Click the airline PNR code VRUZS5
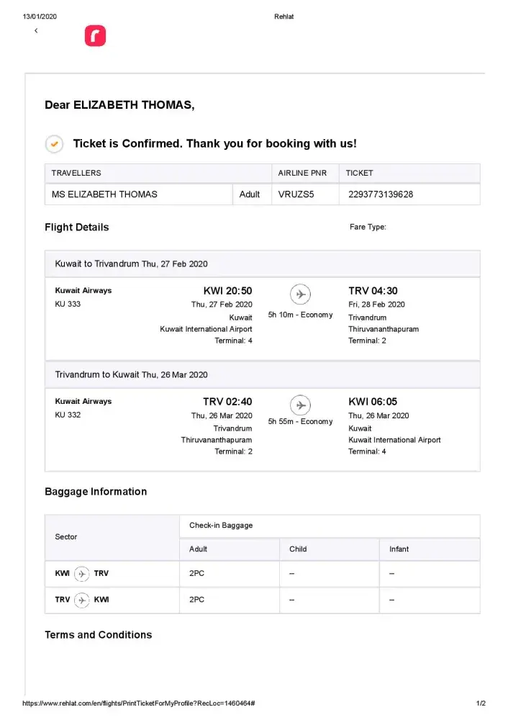The width and height of the screenshot is (508, 720). pos(296,194)
